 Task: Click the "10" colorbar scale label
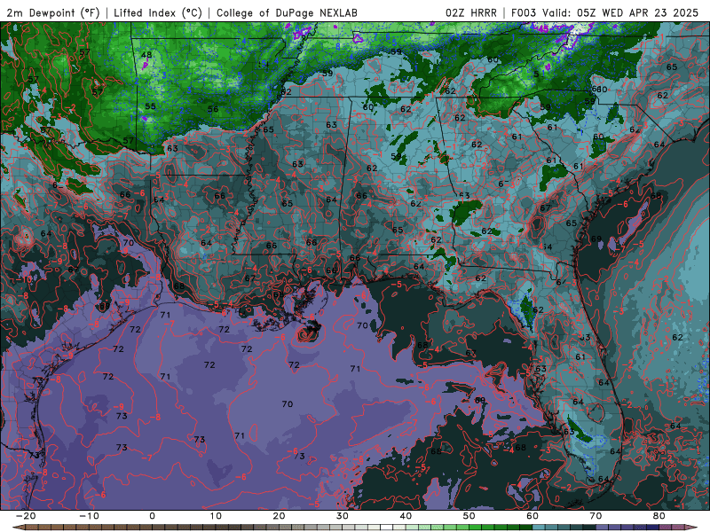click(216, 516)
